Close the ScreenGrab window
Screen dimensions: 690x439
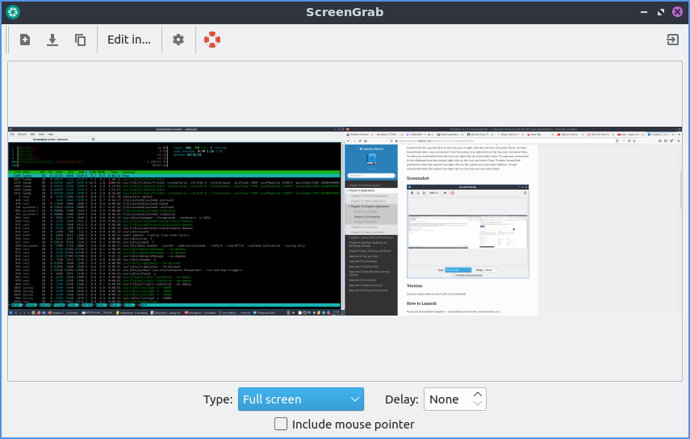pyautogui.click(x=676, y=12)
